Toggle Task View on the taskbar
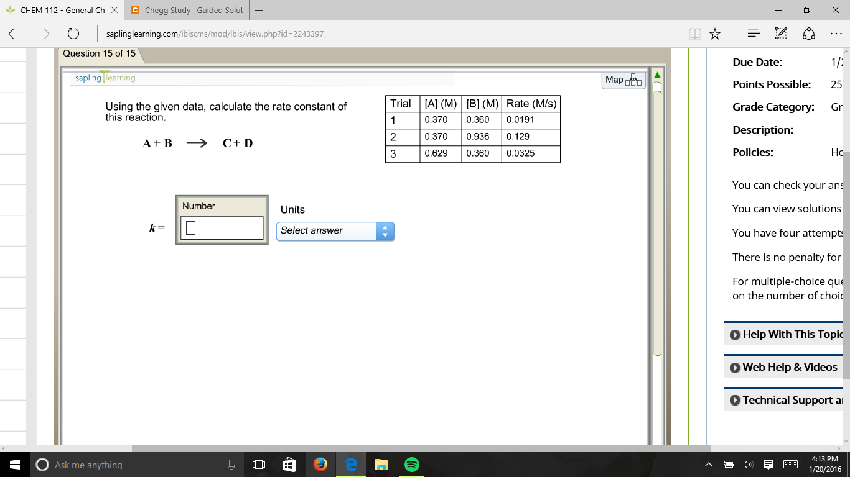The height and width of the screenshot is (477, 850). point(258,464)
